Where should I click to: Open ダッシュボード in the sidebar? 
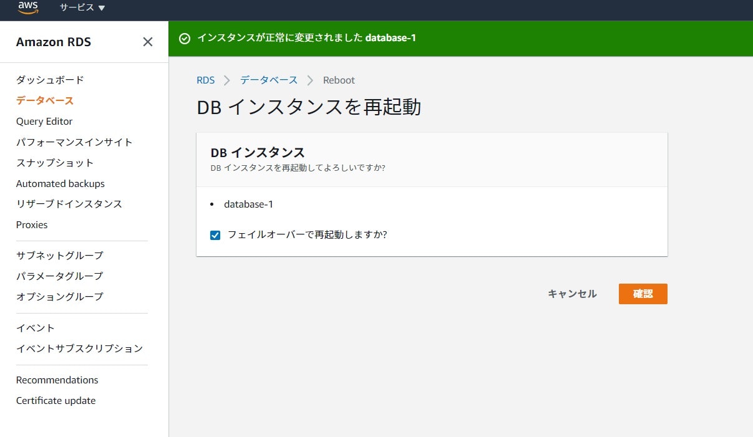50,80
